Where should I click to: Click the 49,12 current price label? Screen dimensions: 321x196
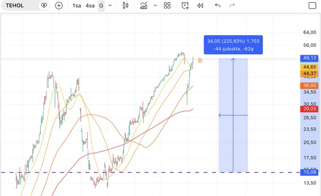pos(309,58)
